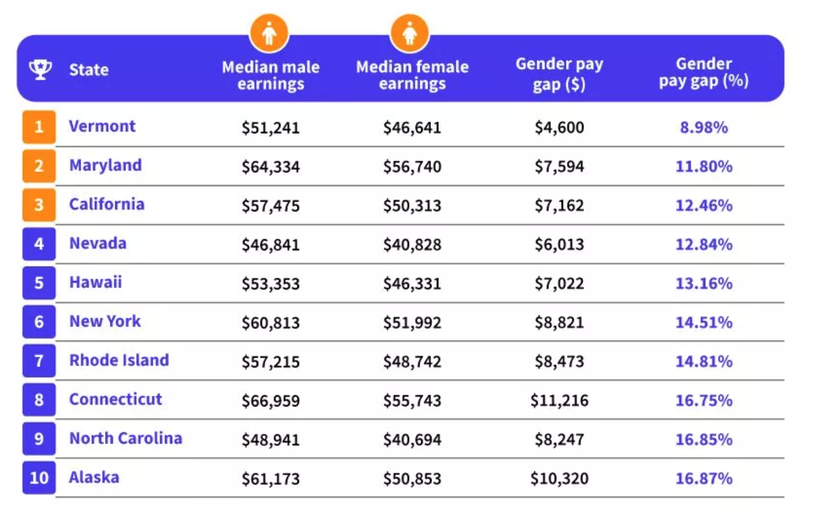Click the orange male figure icon
This screenshot has width=820, height=532.
269,33
